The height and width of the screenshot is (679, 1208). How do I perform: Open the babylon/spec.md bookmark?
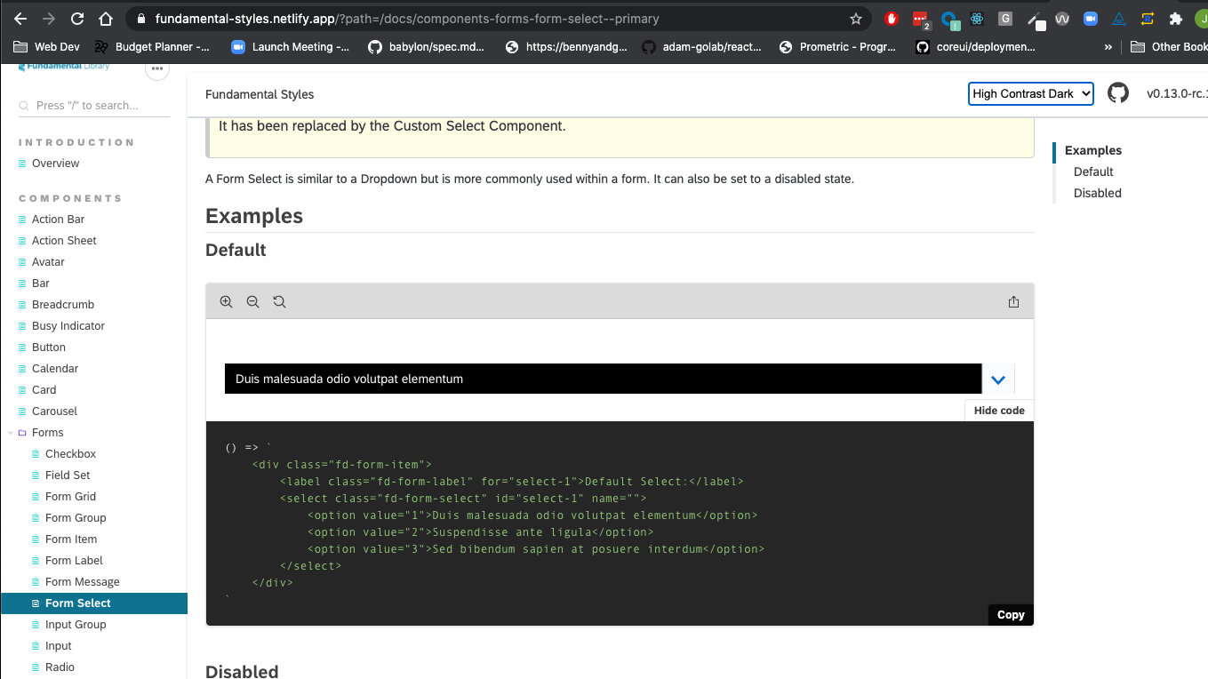pyautogui.click(x=427, y=47)
